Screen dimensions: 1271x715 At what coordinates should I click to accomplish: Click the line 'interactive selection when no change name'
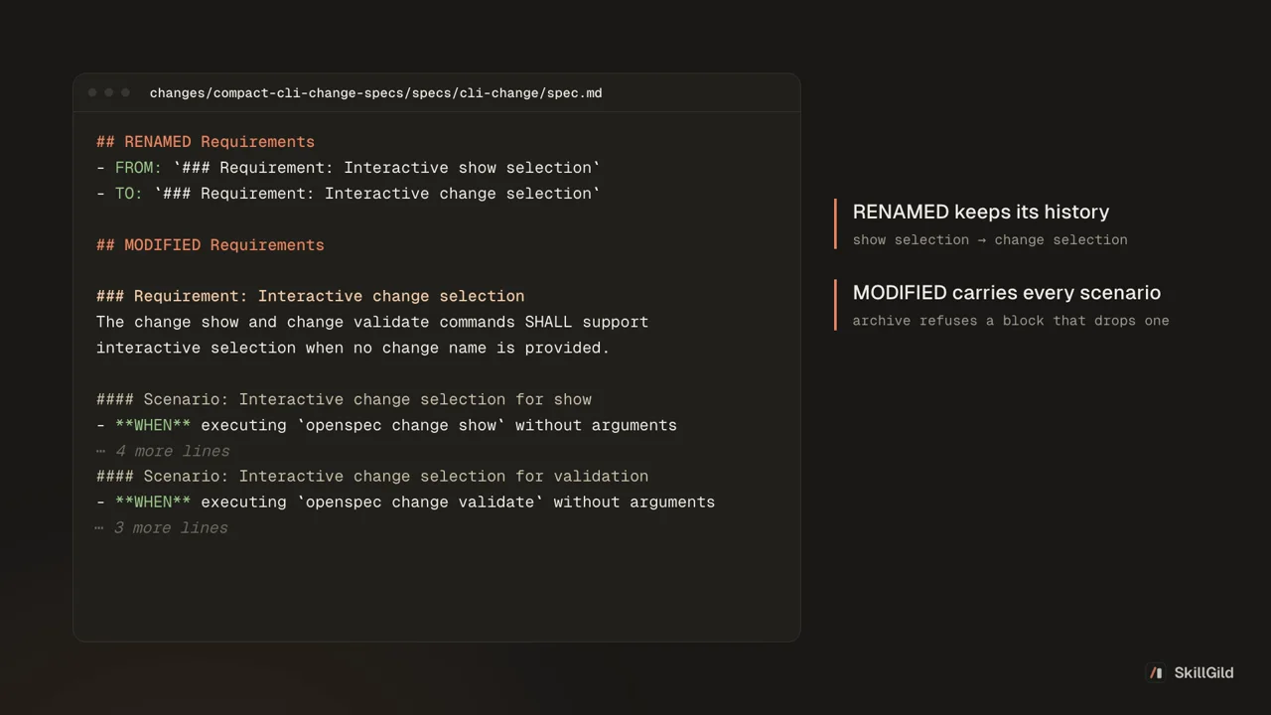click(353, 348)
